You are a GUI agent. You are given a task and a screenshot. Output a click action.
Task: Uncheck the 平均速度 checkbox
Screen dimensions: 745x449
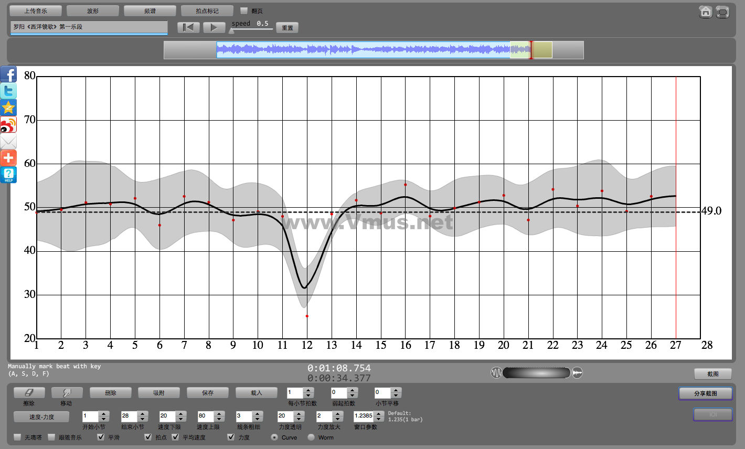176,437
